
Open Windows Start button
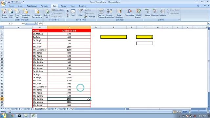click(x=4, y=116)
